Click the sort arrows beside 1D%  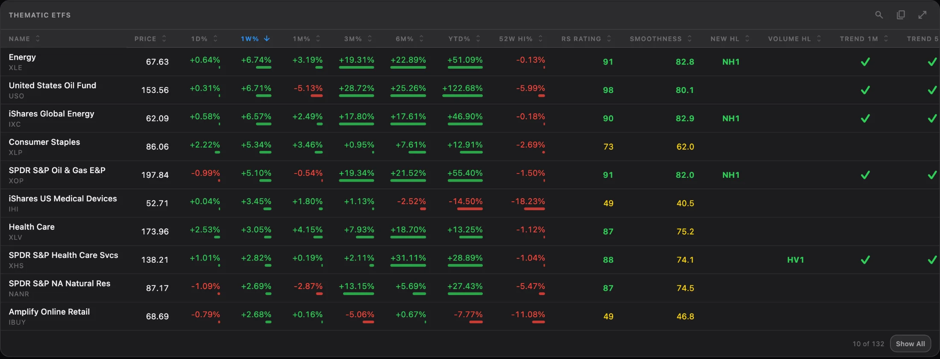[x=215, y=39]
